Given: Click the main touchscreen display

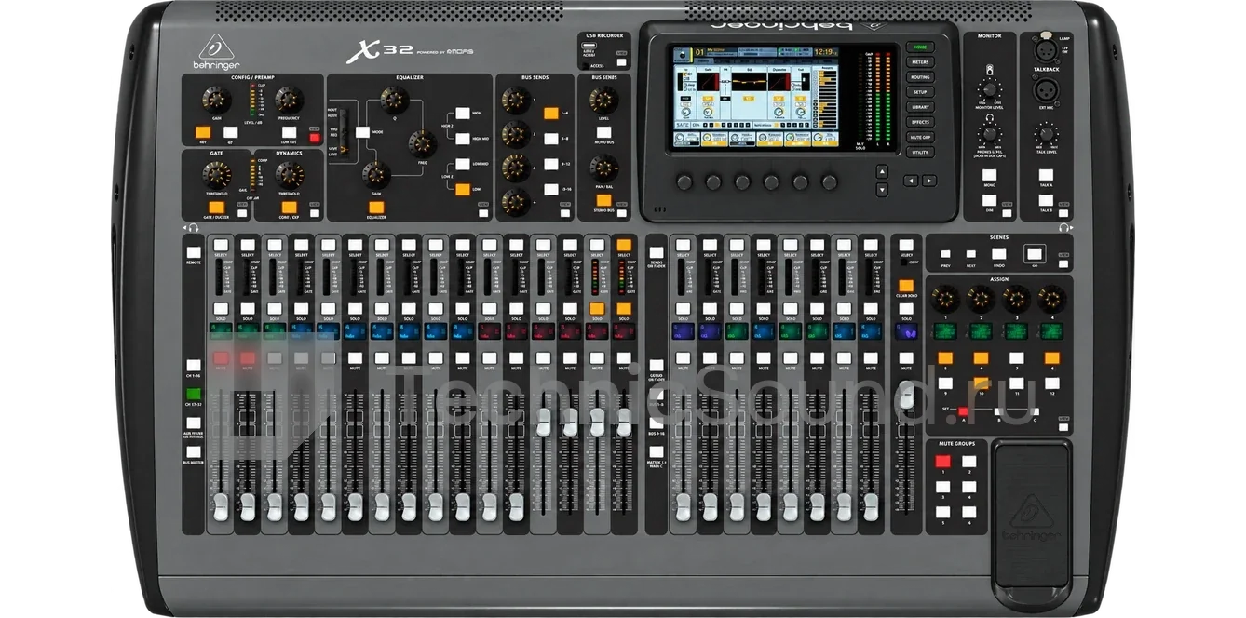Looking at the screenshot, I should click(x=757, y=99).
